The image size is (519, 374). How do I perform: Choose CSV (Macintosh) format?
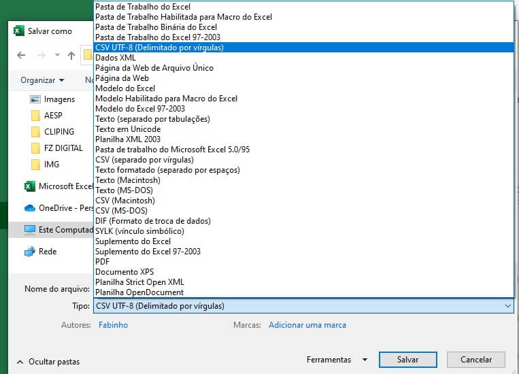(x=303, y=201)
